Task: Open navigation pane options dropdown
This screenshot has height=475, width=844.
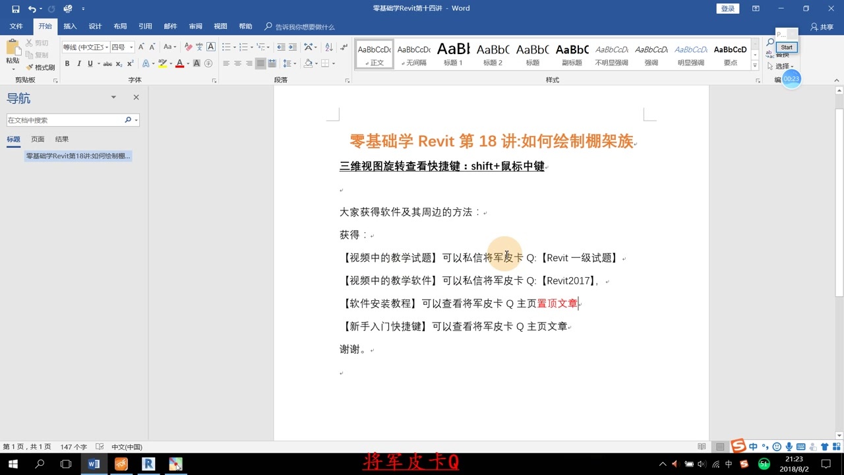Action: click(113, 97)
